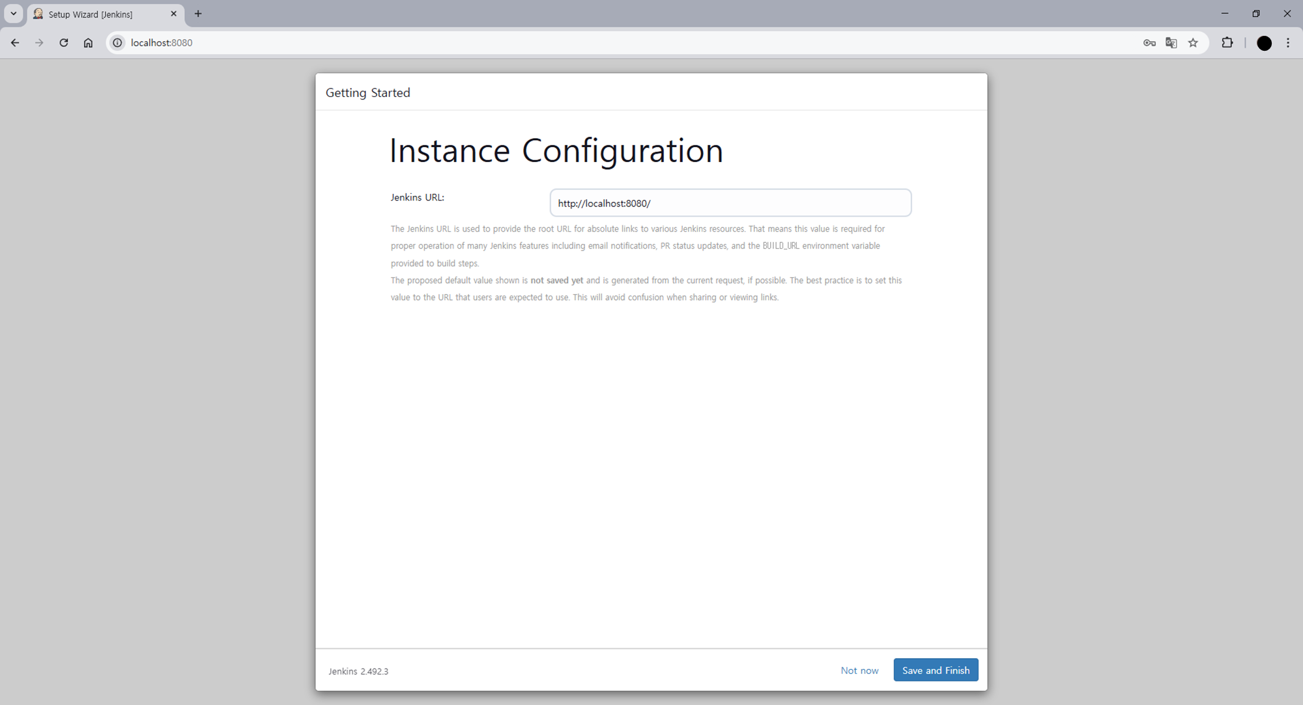Open the browser extensions menu
The image size is (1303, 705).
1227,43
